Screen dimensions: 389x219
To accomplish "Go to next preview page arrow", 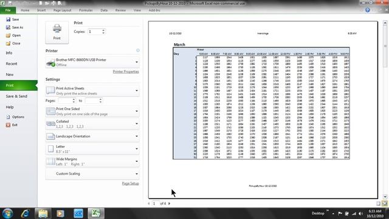I will coord(169,203).
